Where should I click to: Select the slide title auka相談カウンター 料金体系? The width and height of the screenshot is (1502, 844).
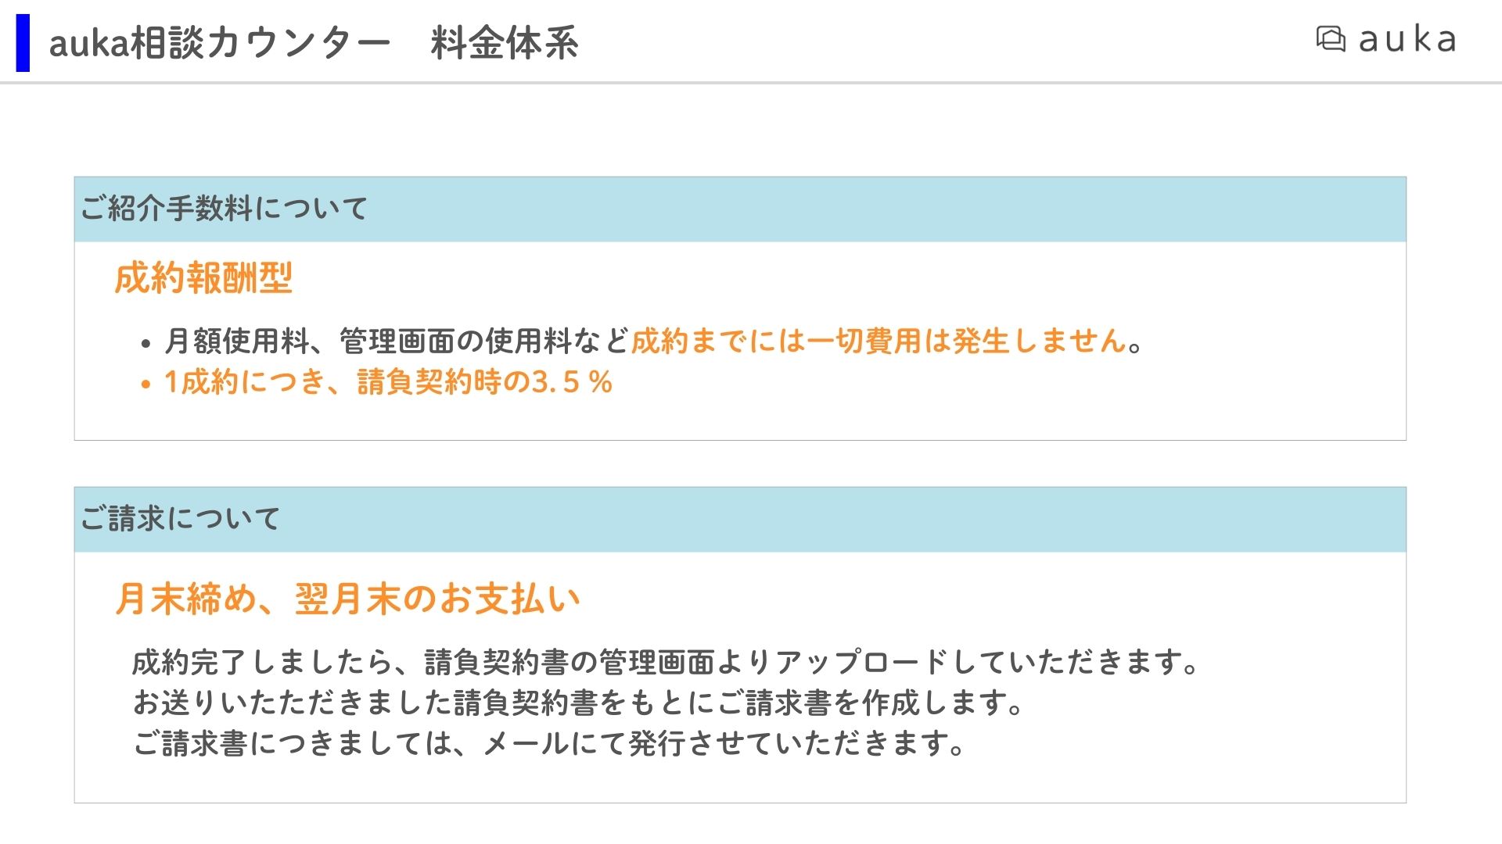coord(314,43)
